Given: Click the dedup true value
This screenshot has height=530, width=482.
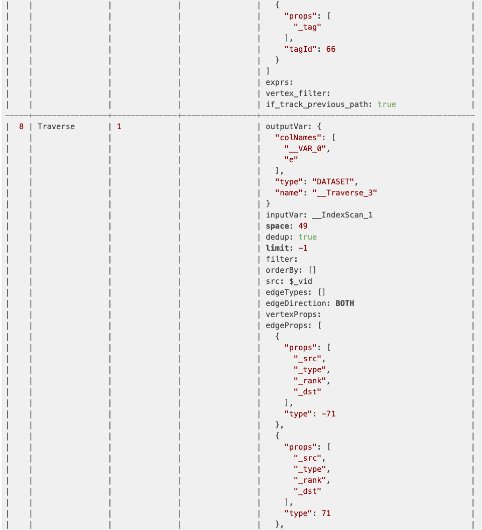Looking at the screenshot, I should 307,237.
